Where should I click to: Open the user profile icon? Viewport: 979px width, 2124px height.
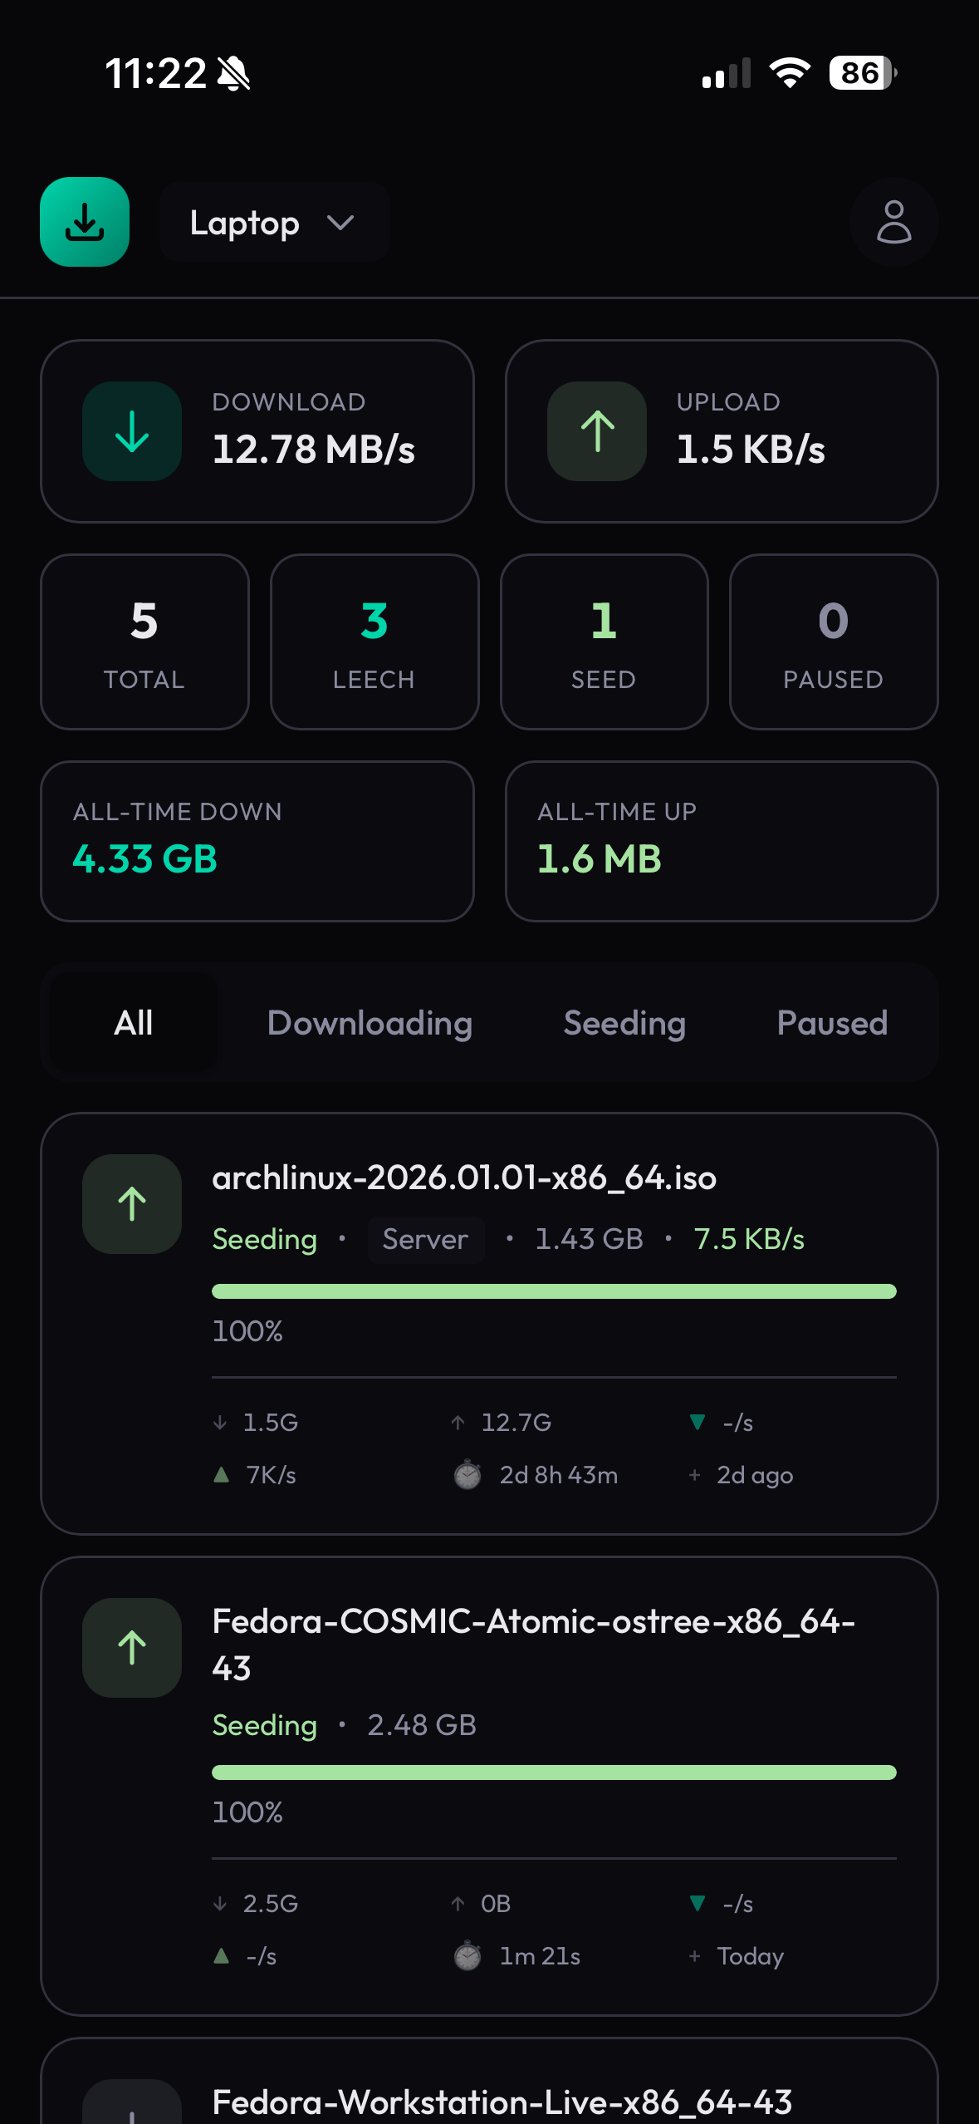[893, 222]
